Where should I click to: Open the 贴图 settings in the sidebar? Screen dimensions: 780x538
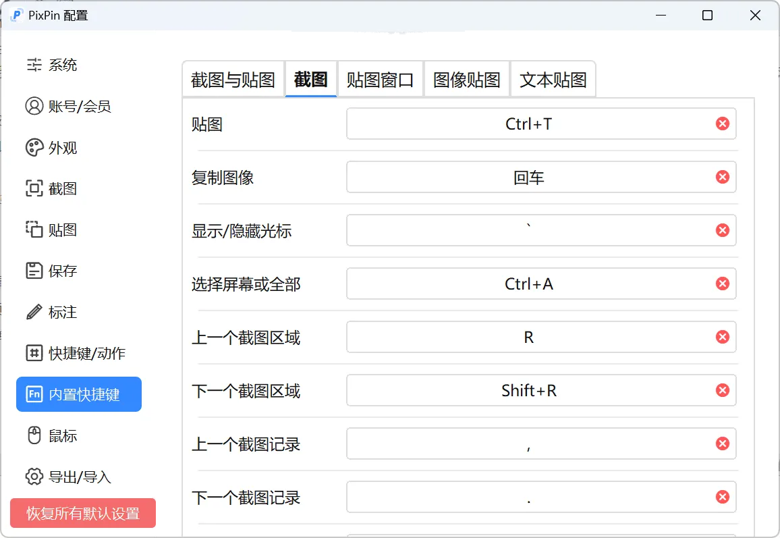(61, 230)
